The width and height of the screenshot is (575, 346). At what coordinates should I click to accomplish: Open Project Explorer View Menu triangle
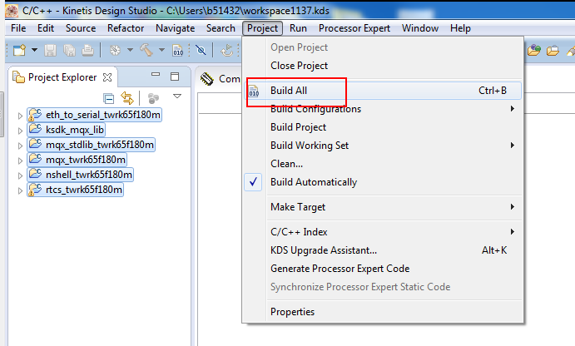[x=177, y=96]
